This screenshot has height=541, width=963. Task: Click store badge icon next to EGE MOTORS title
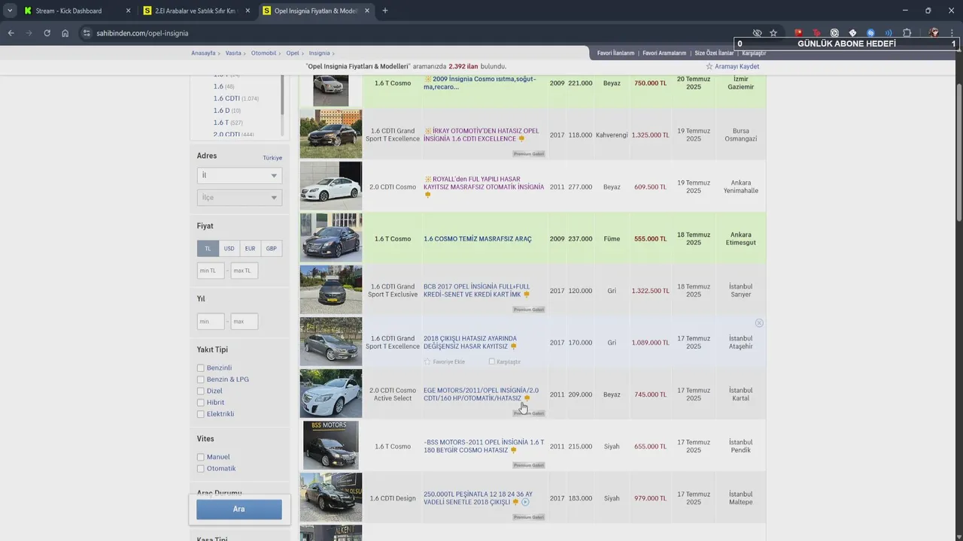tap(527, 398)
